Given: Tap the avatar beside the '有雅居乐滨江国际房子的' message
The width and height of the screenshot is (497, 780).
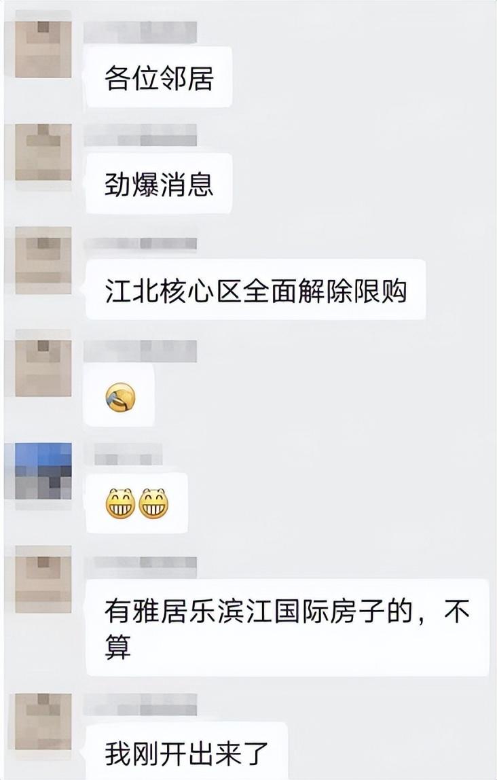Looking at the screenshot, I should 43,579.
